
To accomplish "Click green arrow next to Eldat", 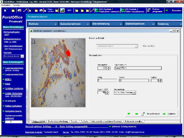I will click(3, 84).
